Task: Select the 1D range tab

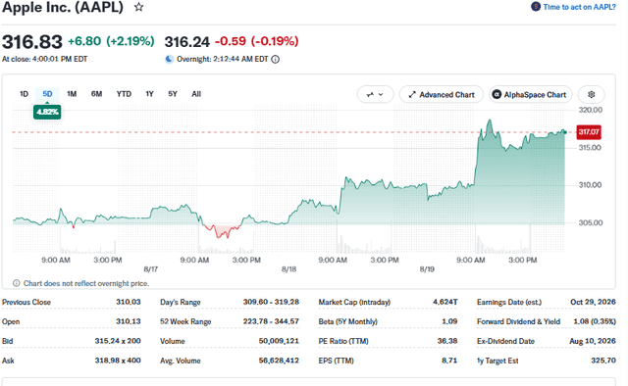Action: pyautogui.click(x=24, y=94)
